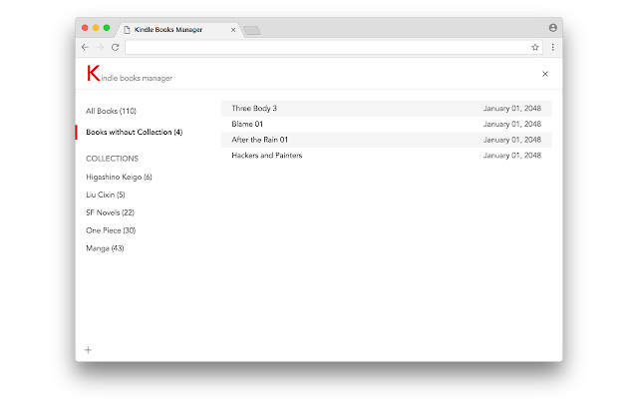Open the Liu Cixin collection
The image size is (638, 399).
click(x=106, y=195)
